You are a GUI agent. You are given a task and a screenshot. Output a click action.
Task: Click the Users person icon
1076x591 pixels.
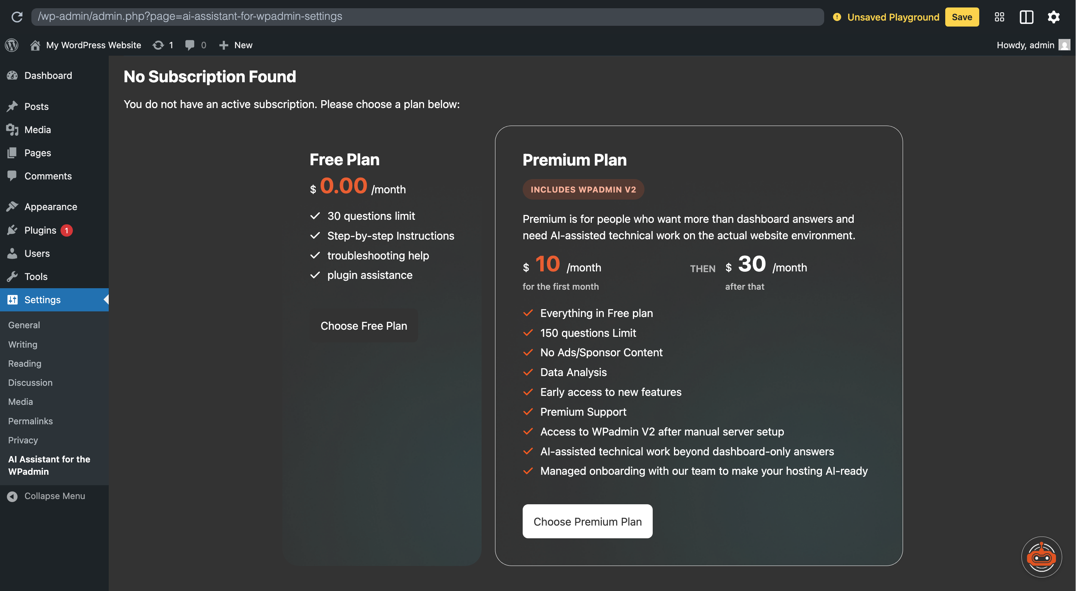13,253
